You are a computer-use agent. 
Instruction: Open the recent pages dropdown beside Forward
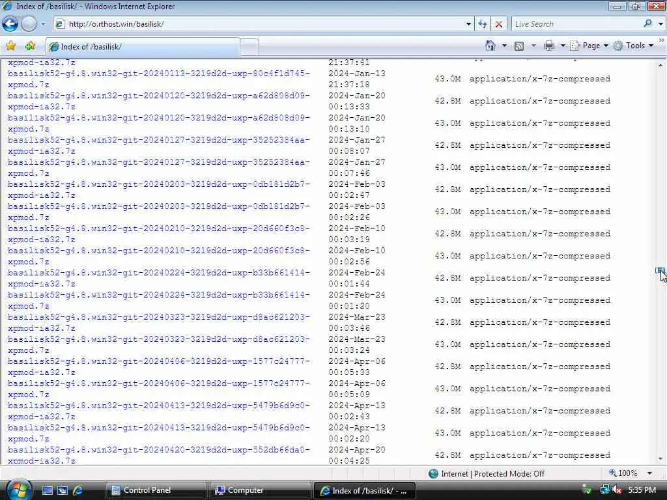pyautogui.click(x=43, y=24)
